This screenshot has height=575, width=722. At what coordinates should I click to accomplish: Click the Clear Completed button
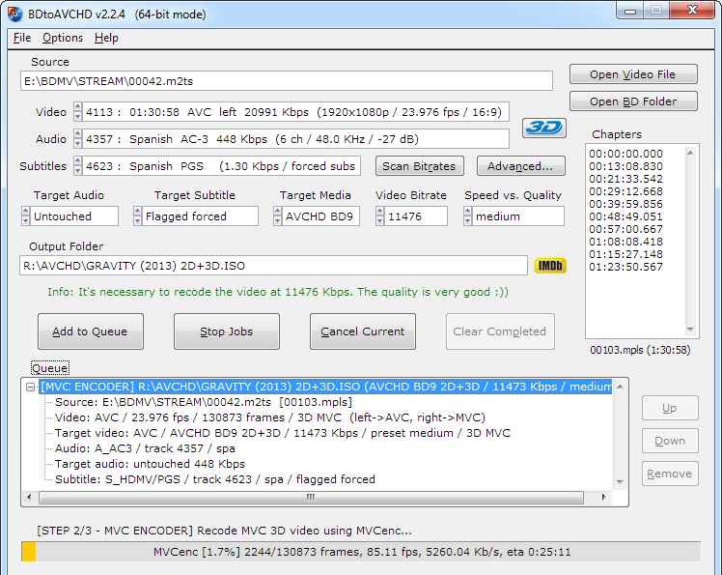[500, 331]
